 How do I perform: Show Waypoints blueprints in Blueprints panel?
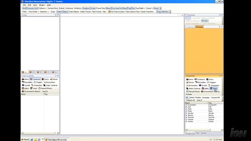click(x=214, y=85)
